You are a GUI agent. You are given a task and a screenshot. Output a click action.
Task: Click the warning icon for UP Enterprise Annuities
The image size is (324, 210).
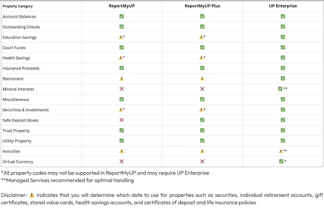(x=281, y=151)
